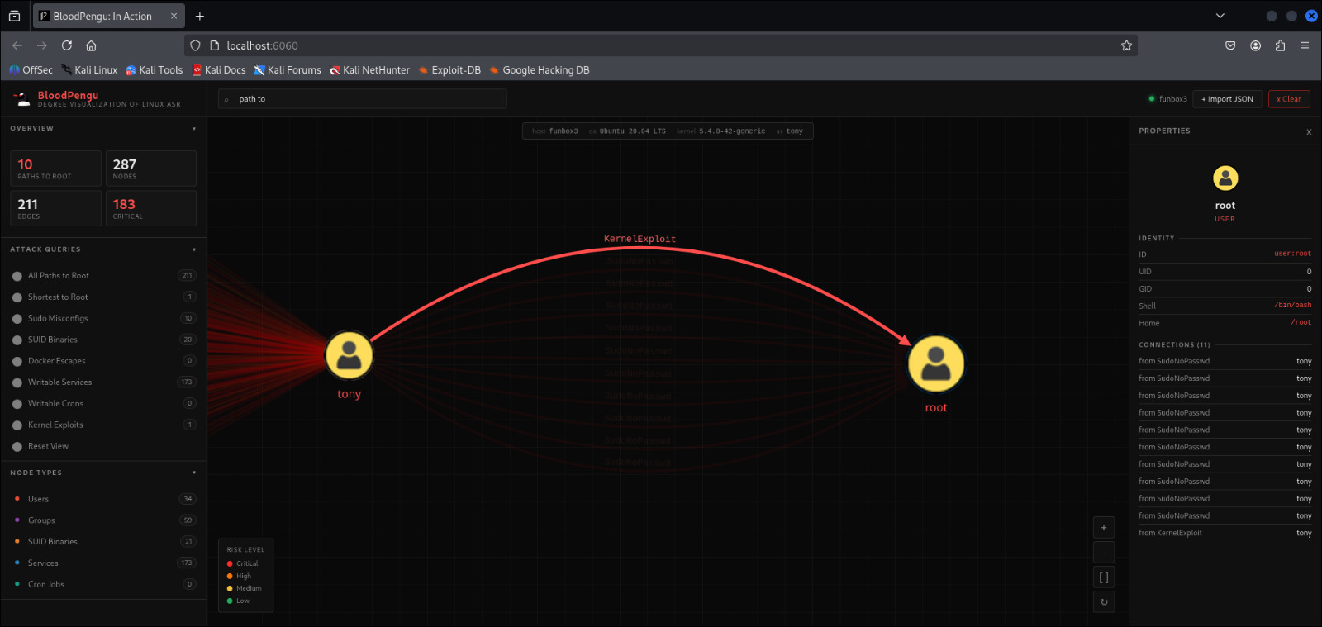Image resolution: width=1322 pixels, height=627 pixels.
Task: Click the path to search field
Action: click(364, 99)
